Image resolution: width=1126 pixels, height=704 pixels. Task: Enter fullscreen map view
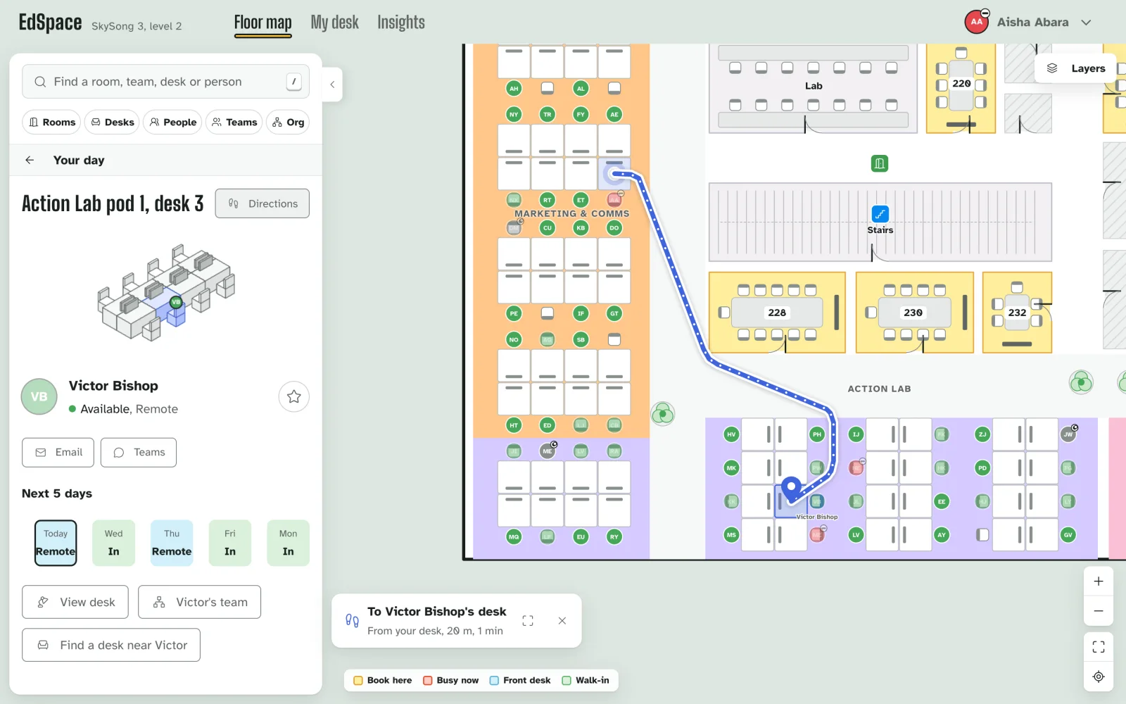click(x=1099, y=647)
